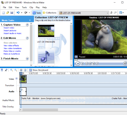Collapse the Edit Movie section
The width and height of the screenshot is (127, 115).
(27, 38)
